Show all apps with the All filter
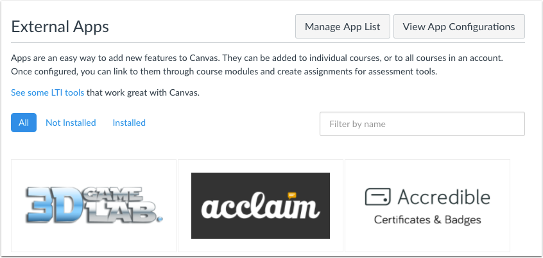543x258 pixels. pyautogui.click(x=24, y=123)
